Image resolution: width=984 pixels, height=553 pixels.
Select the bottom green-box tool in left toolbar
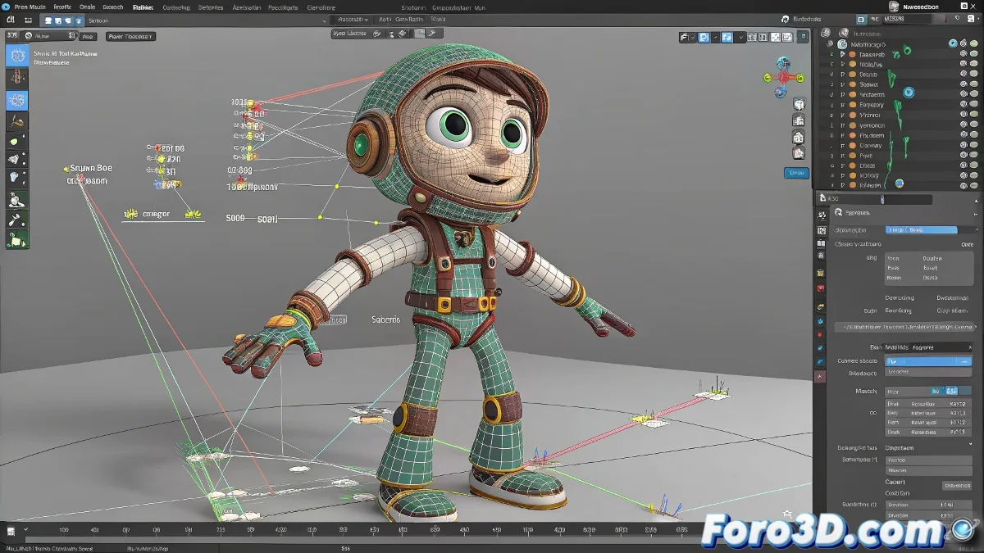coord(17,239)
